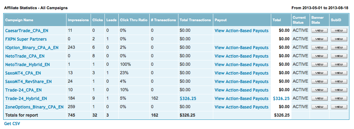Image resolution: width=354 pixels, height=129 pixels.
Task: Click the $326.25 Total Transactions link
Action: pyautogui.click(x=187, y=99)
